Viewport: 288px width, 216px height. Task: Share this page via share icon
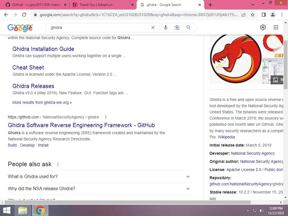coord(244,15)
